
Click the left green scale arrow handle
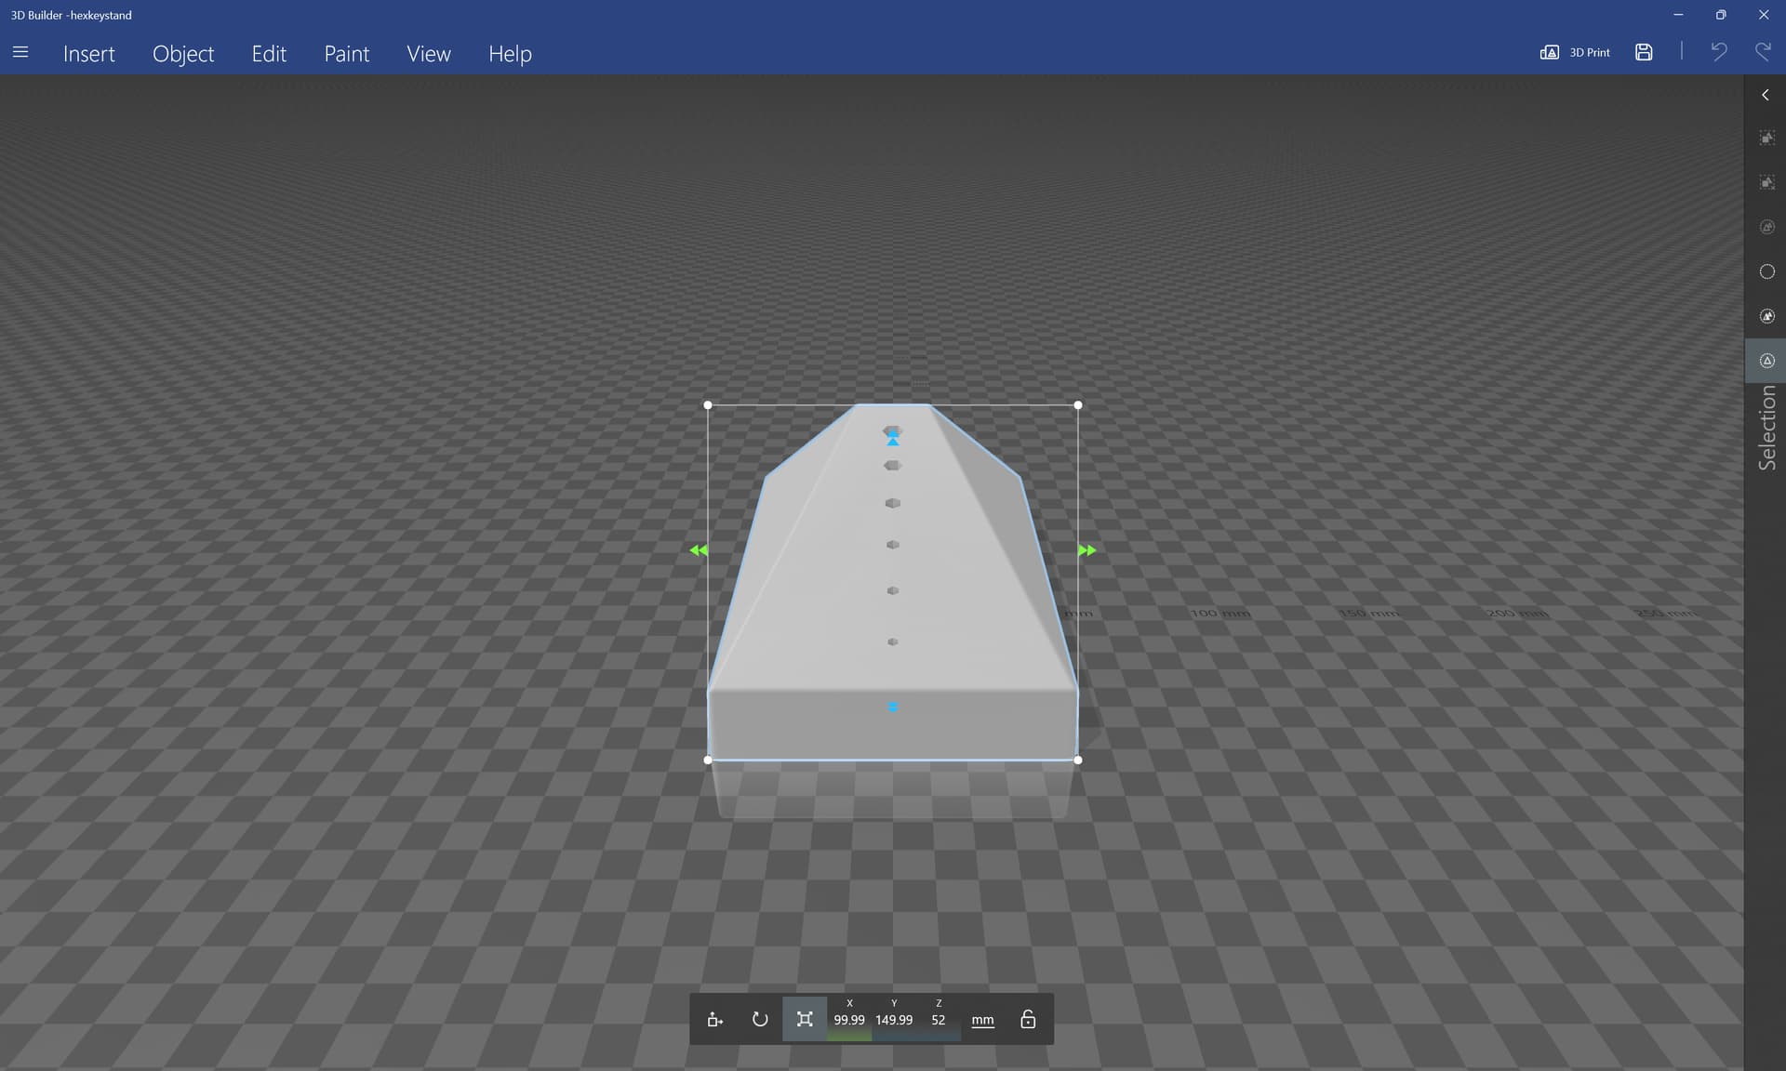tap(699, 550)
